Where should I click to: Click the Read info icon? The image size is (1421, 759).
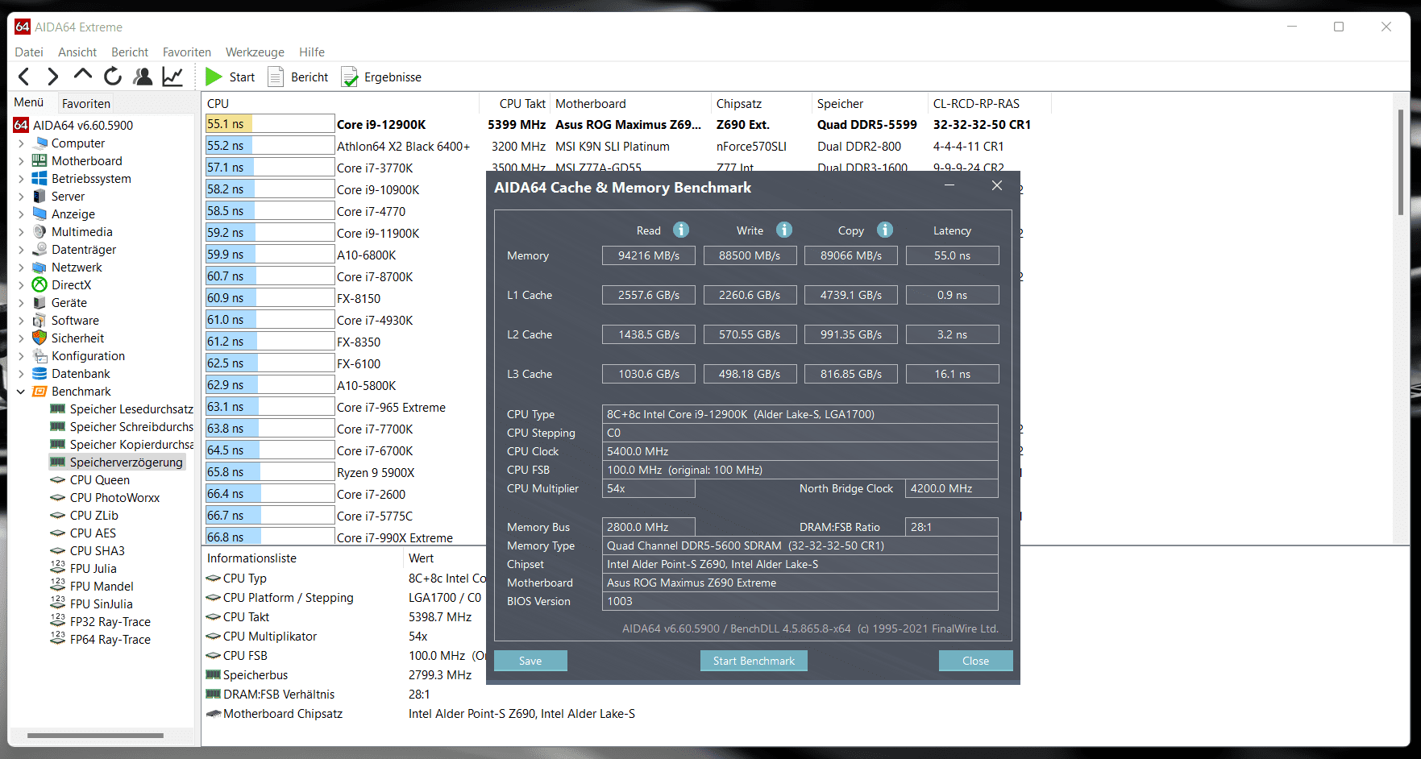[681, 230]
